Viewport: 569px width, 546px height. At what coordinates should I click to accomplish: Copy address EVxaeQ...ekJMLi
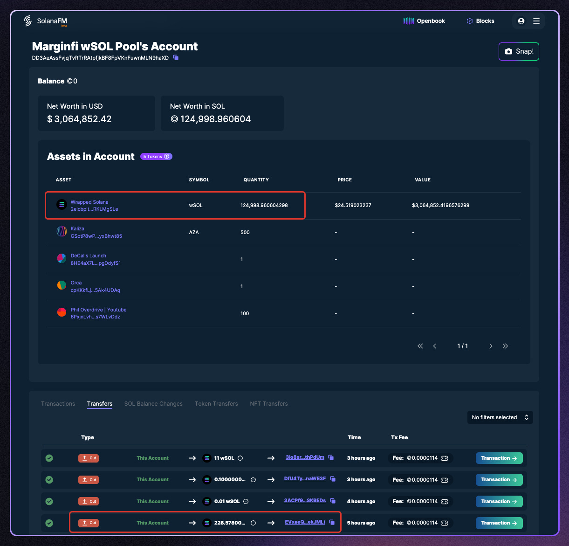click(332, 523)
